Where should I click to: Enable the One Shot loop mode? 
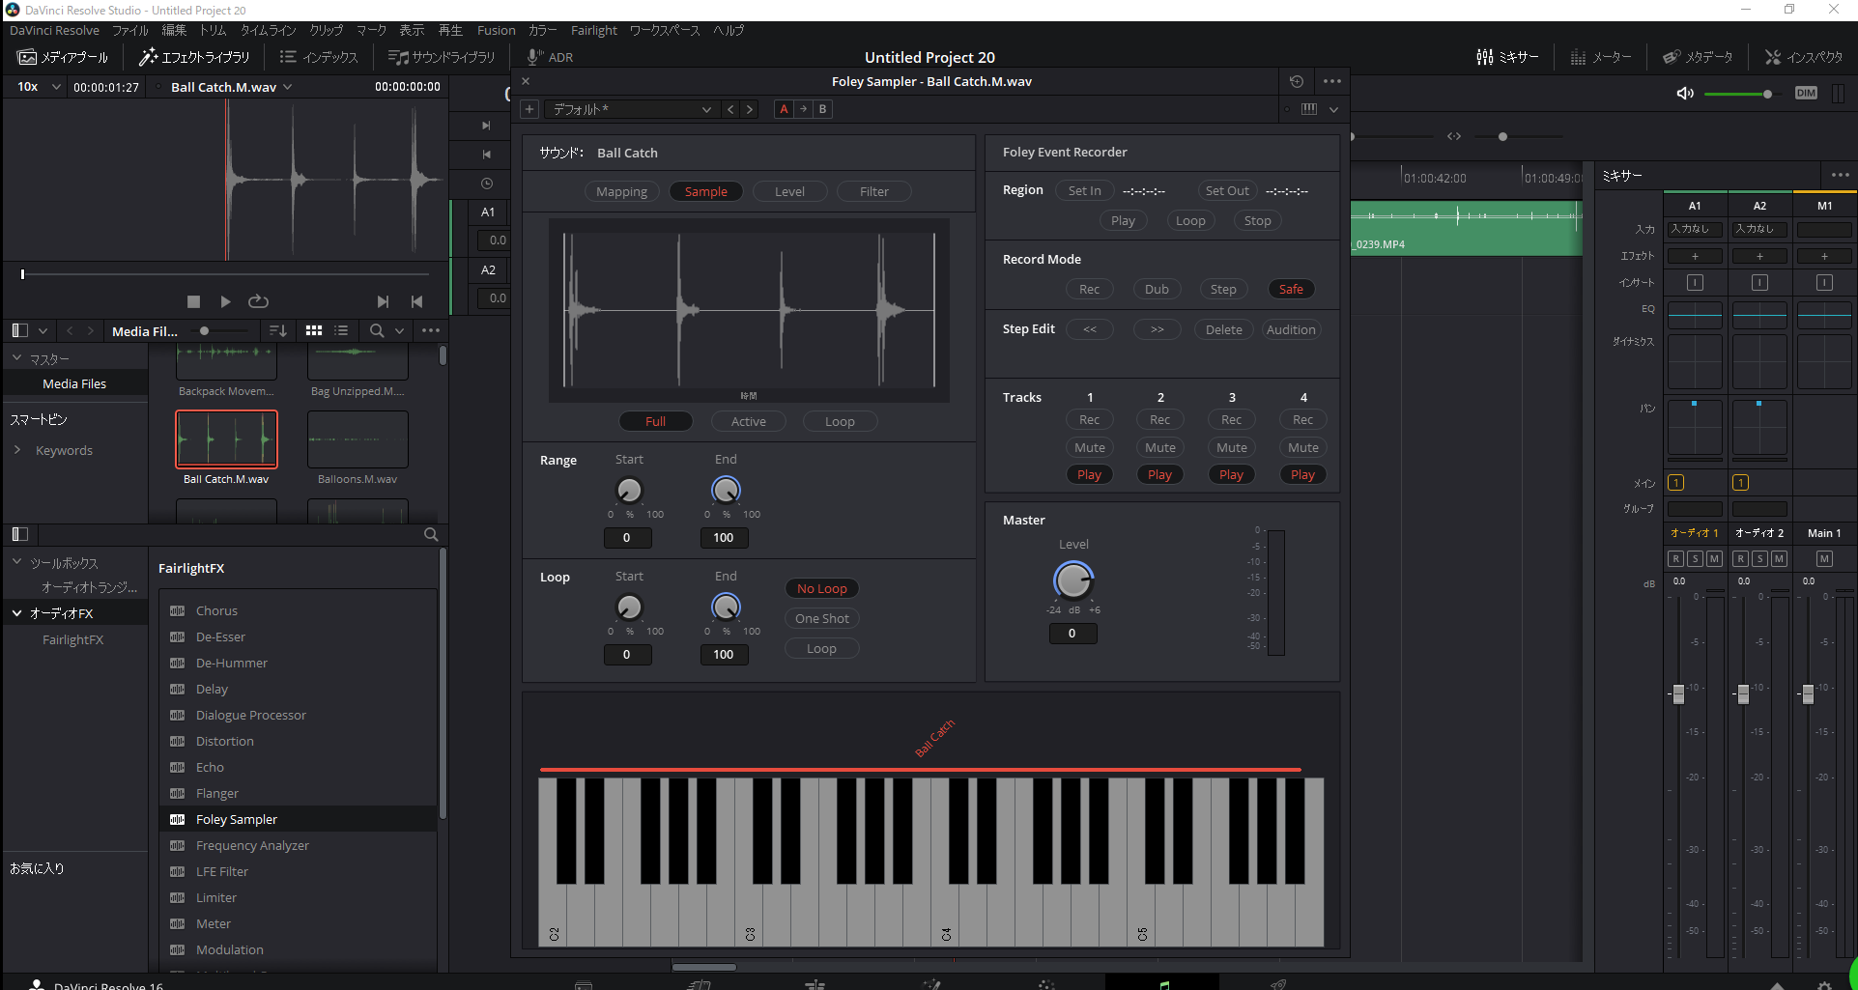821,618
